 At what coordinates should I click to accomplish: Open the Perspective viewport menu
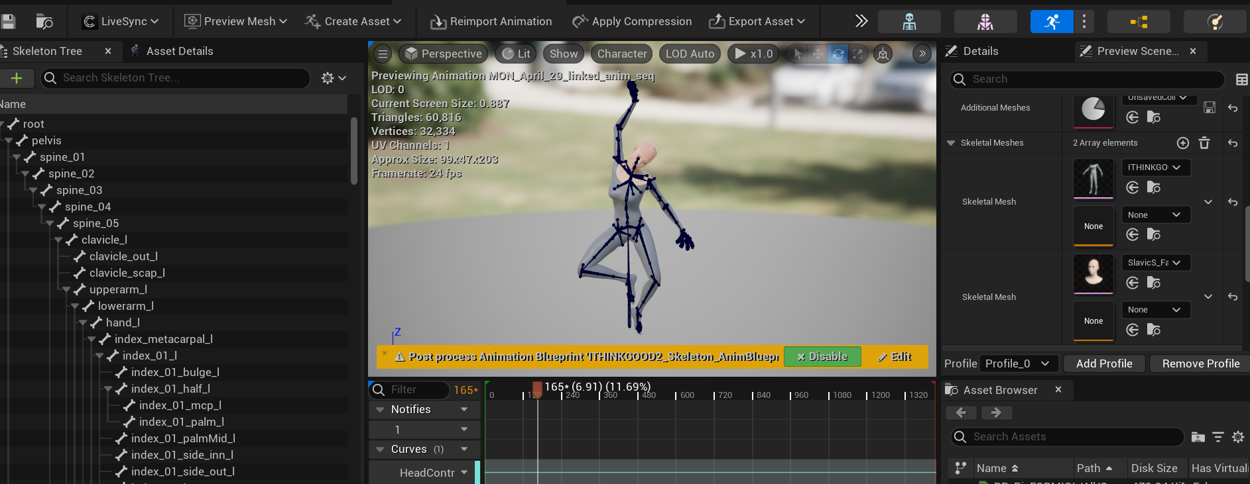[443, 54]
